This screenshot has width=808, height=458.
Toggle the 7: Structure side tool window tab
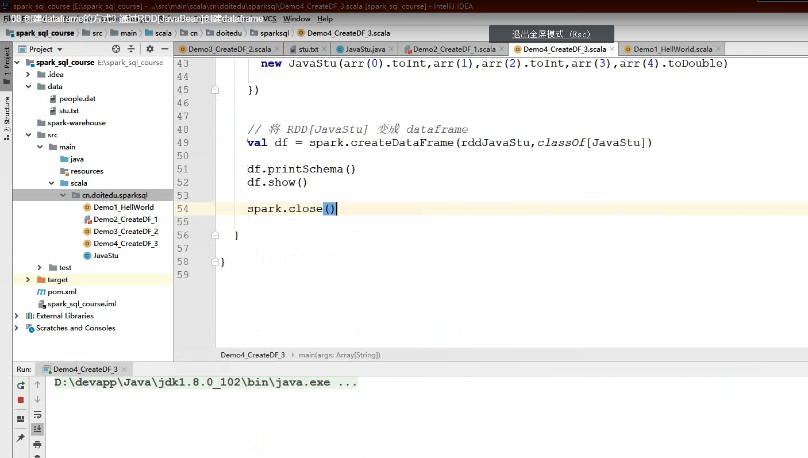pyautogui.click(x=6, y=118)
